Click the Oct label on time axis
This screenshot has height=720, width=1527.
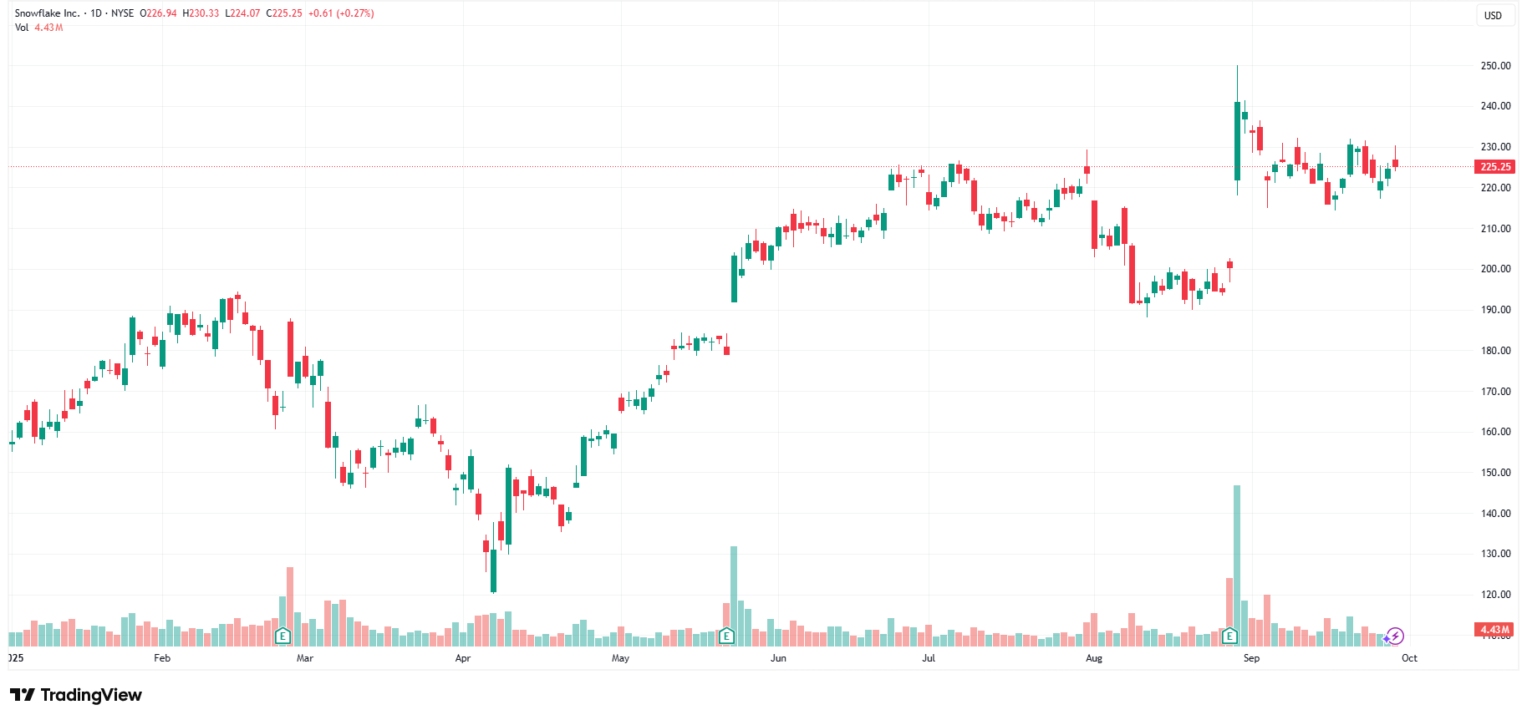point(1409,658)
